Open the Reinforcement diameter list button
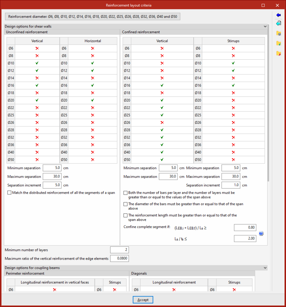 click(93, 17)
